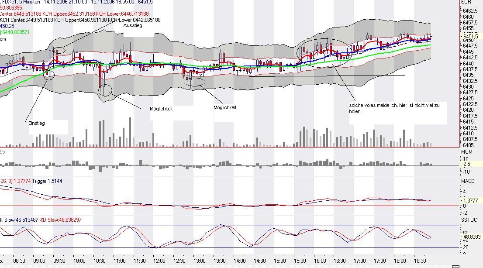Select the current price tag 6451,5
This screenshot has height=268, width=483.
click(x=471, y=37)
